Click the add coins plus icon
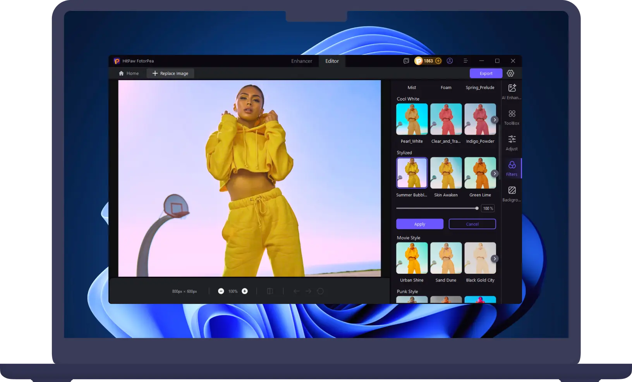Viewport: 632px width, 382px height. tap(438, 61)
